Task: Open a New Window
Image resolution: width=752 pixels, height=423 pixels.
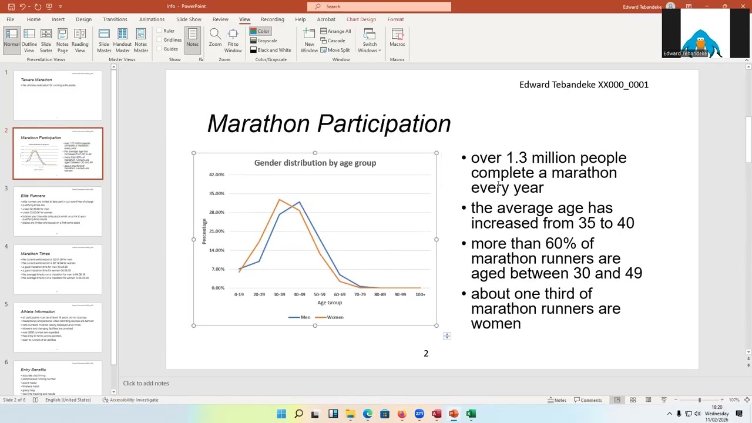Action: pyautogui.click(x=309, y=41)
